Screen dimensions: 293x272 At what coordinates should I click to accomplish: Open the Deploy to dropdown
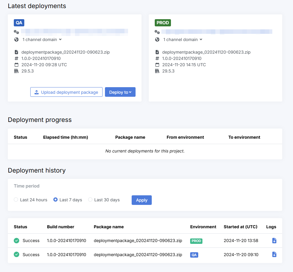pyautogui.click(x=120, y=92)
